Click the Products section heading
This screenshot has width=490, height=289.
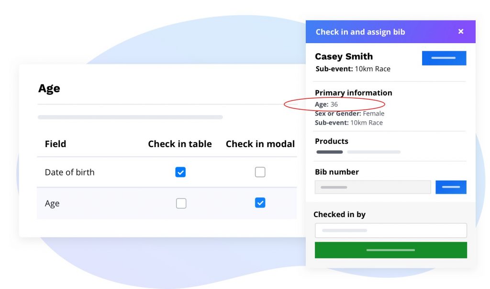coord(332,141)
